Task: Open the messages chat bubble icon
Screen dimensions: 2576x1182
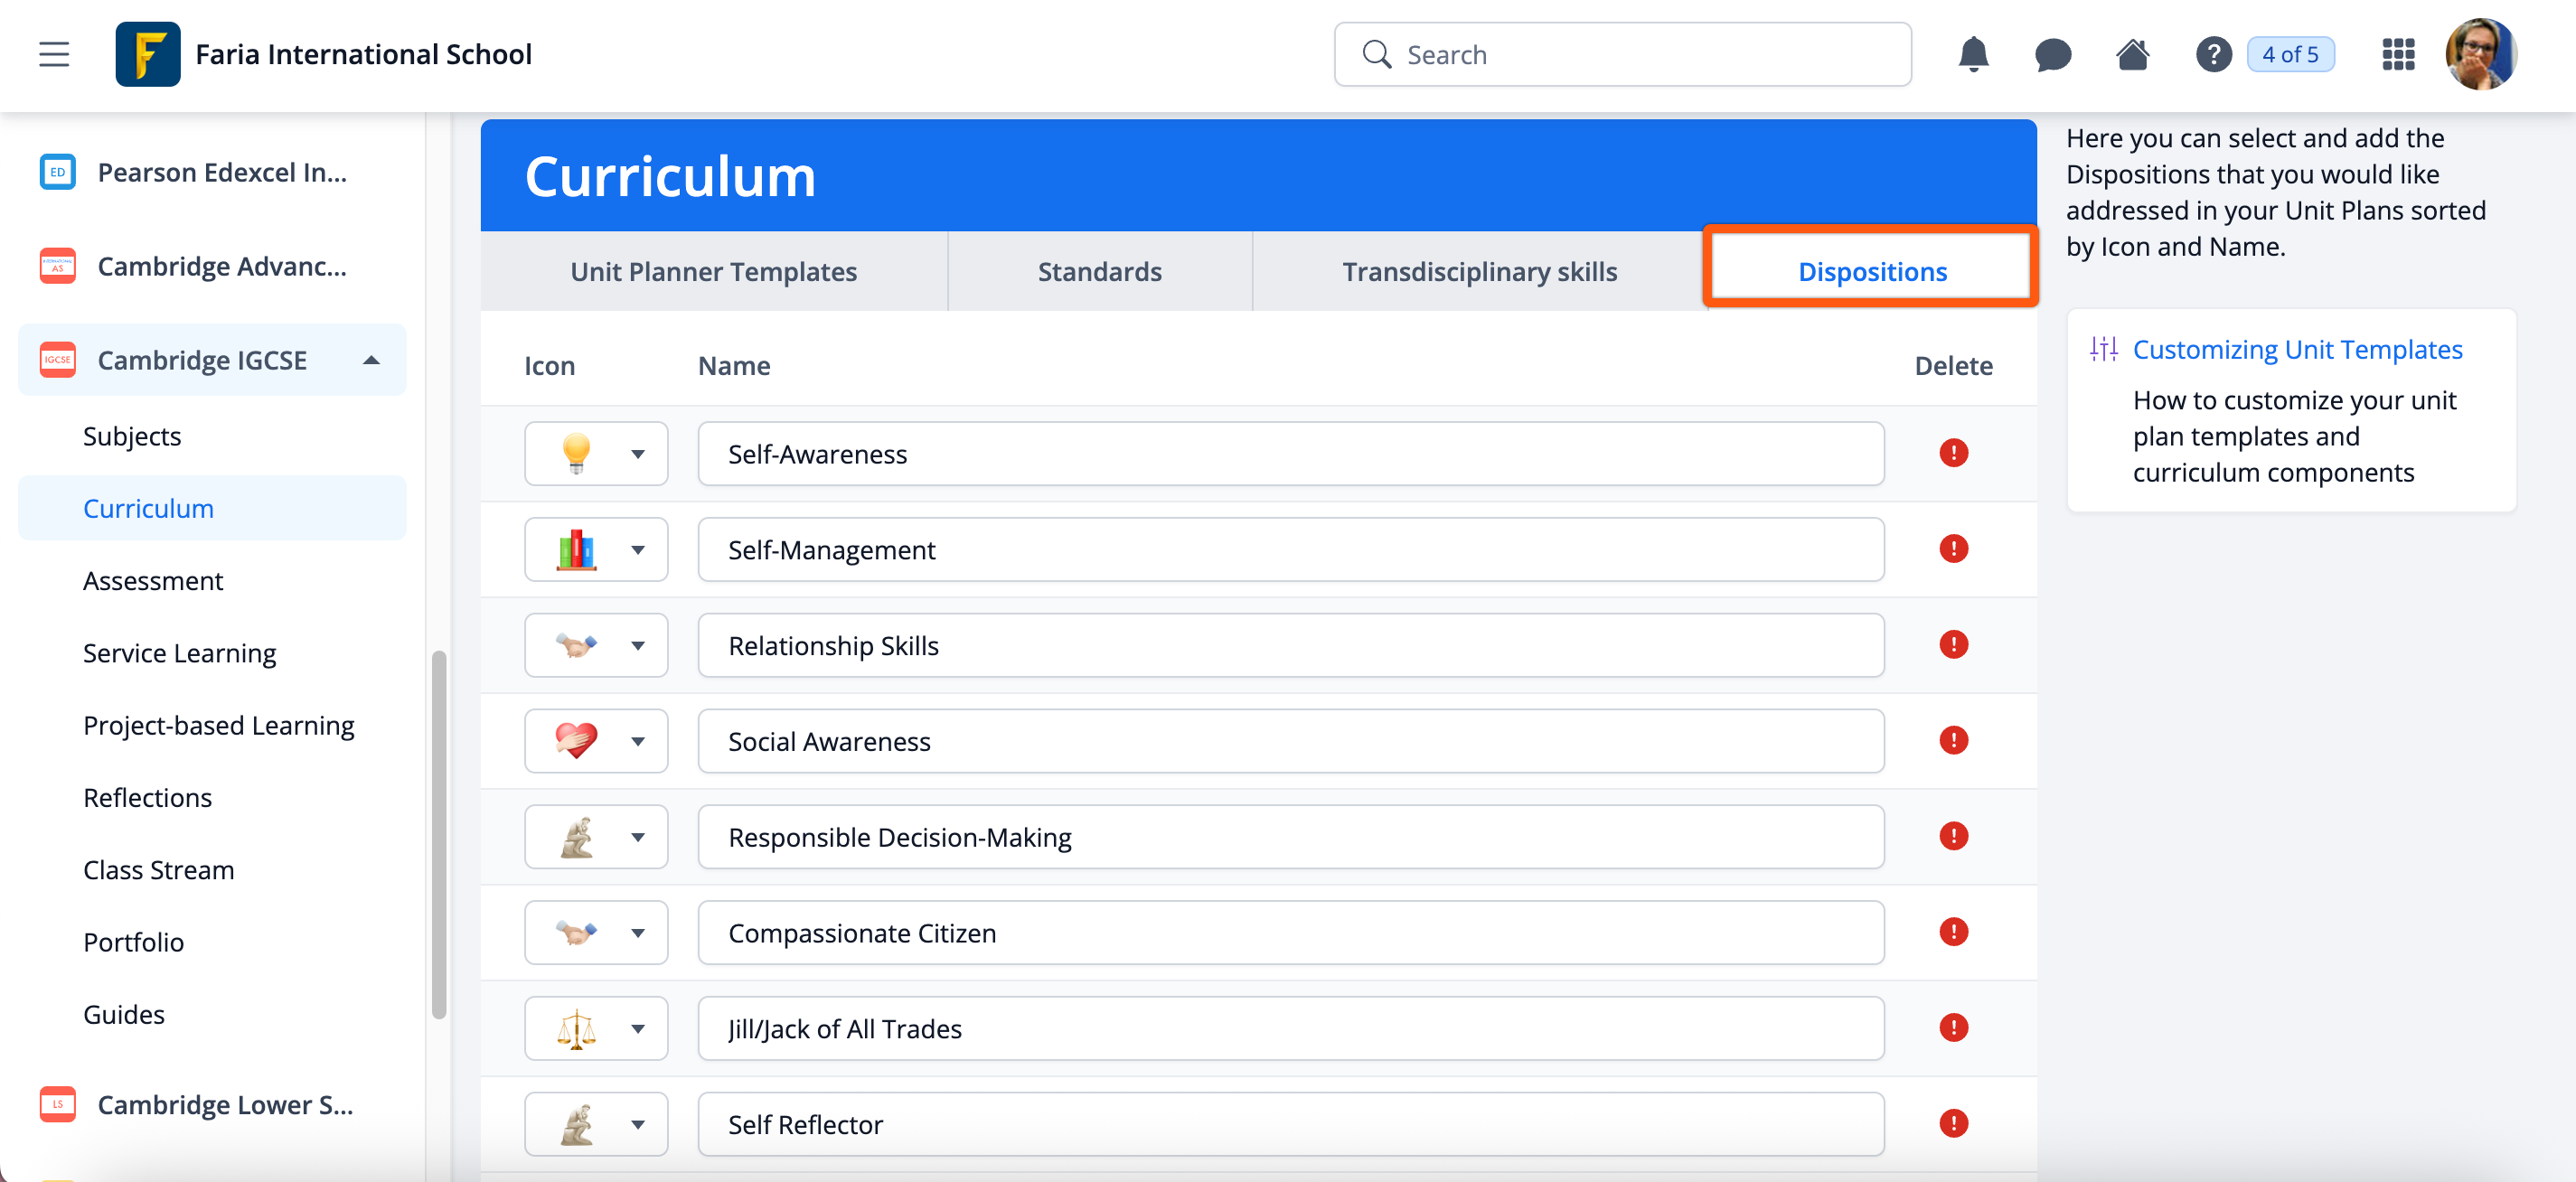Action: 2052,54
